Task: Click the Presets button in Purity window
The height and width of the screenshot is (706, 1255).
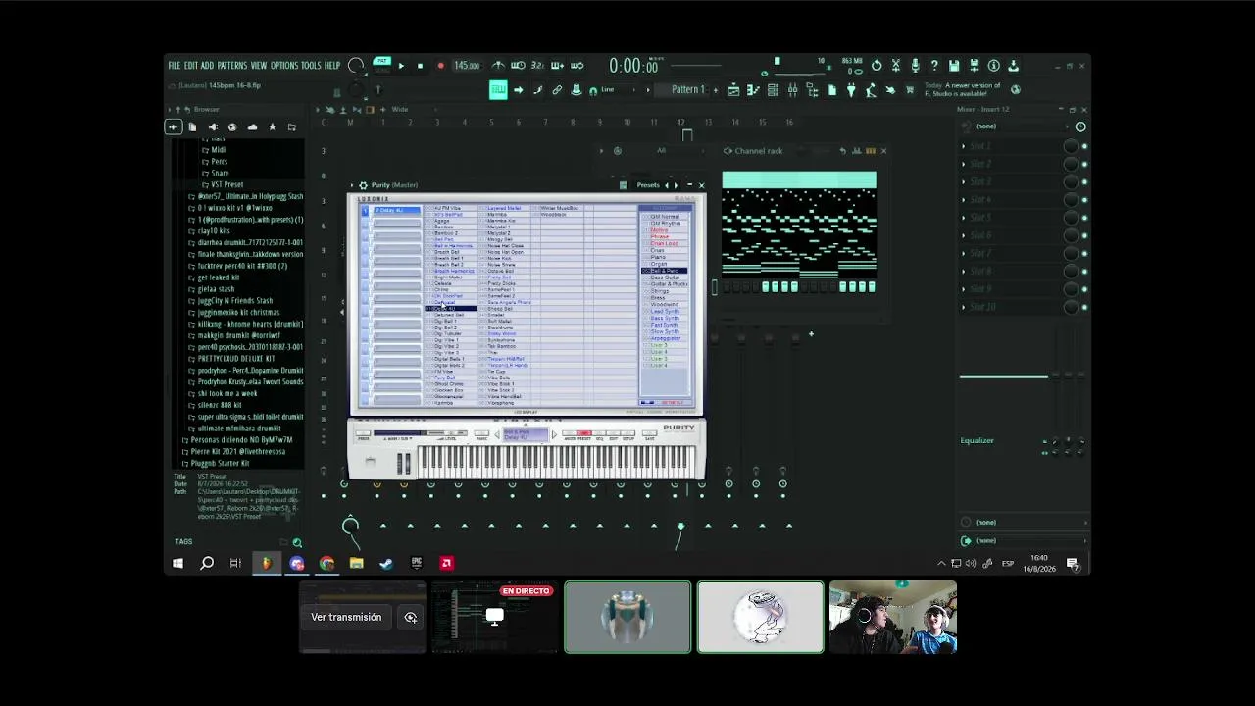Action: coord(648,185)
